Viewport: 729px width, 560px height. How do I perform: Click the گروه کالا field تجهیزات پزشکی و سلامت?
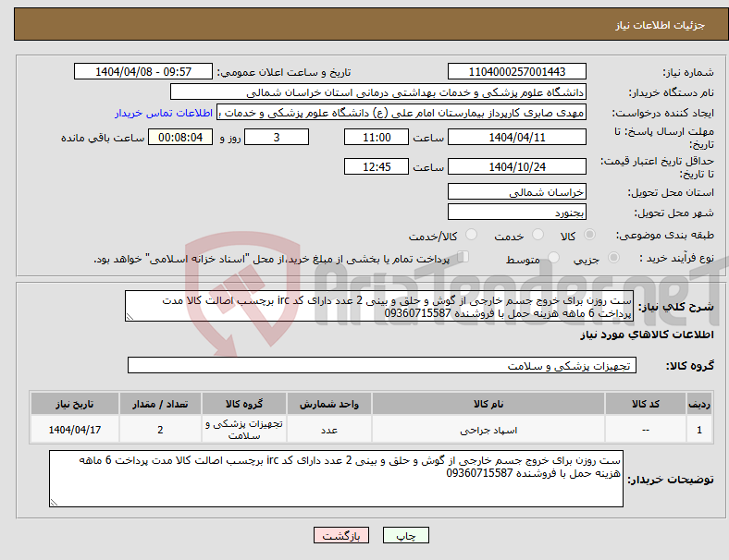coord(382,365)
